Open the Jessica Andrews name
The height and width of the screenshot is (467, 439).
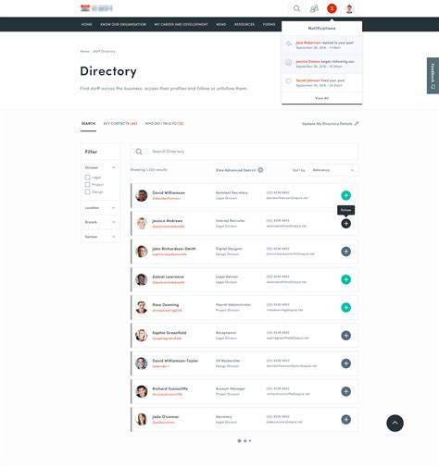point(168,221)
